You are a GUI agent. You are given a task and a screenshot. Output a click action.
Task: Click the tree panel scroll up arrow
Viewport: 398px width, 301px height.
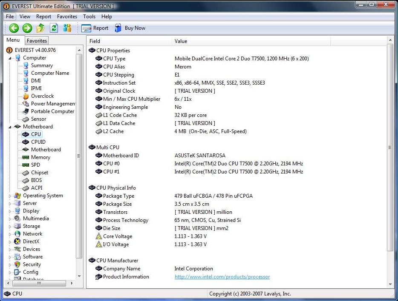point(79,50)
